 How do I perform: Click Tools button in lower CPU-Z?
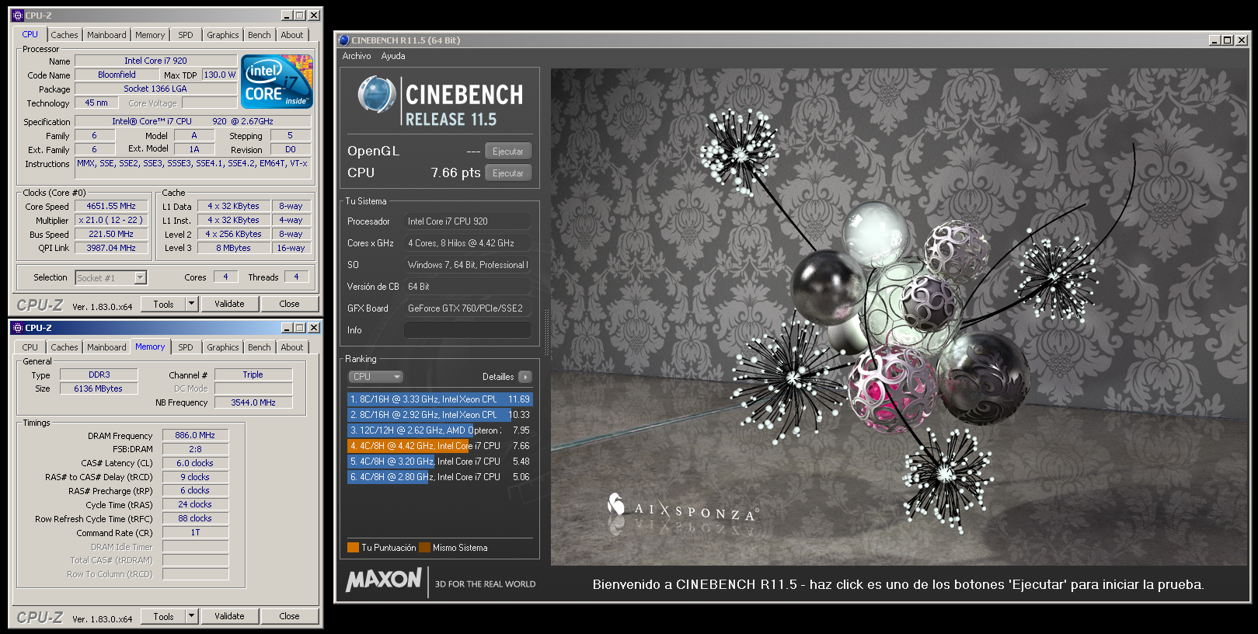pyautogui.click(x=164, y=616)
